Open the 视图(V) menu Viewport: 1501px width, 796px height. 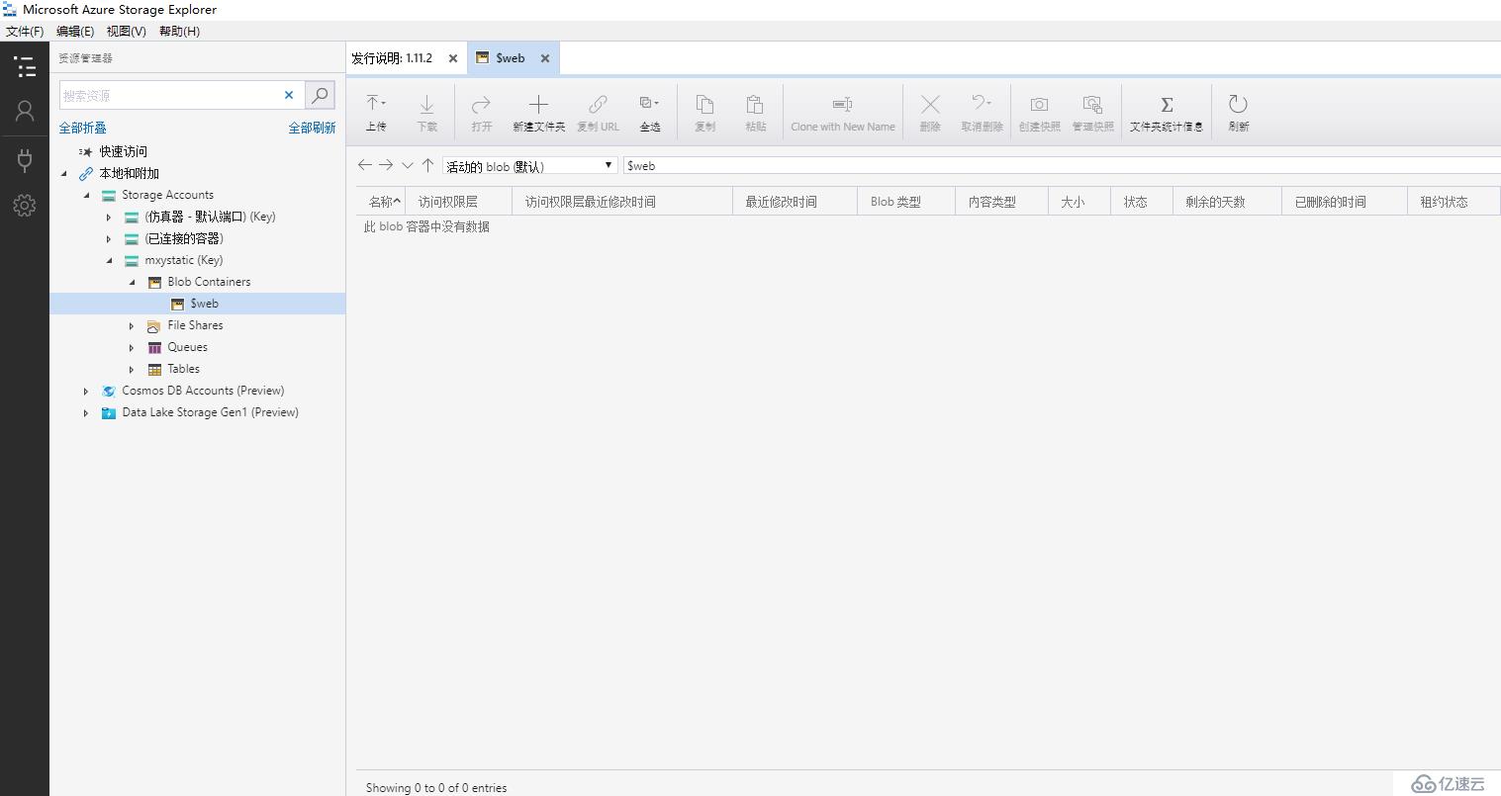point(126,31)
